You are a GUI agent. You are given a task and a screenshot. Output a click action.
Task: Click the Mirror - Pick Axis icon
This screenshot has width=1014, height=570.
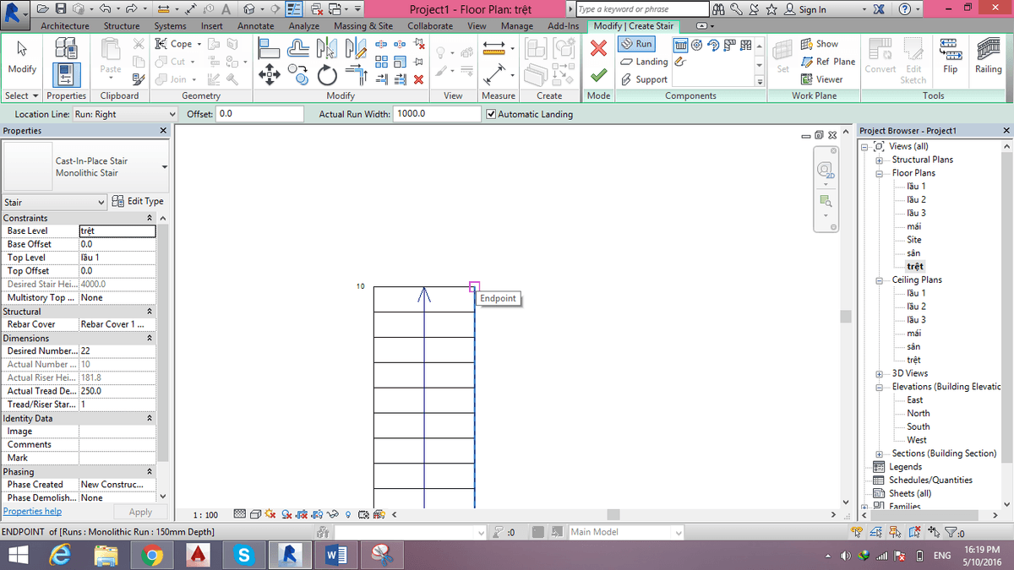[x=327, y=48]
